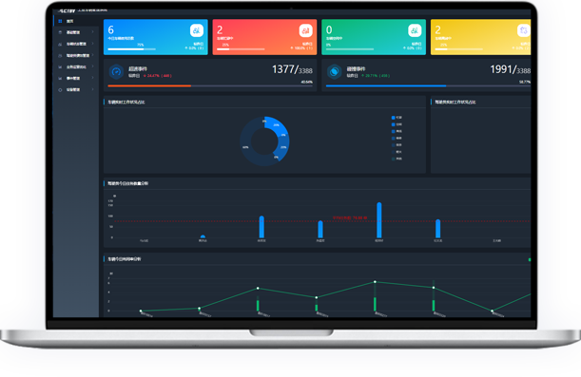This screenshot has height=377, width=581.
Task: Toggle the first legend entry of donut chart
Action: pos(397,118)
